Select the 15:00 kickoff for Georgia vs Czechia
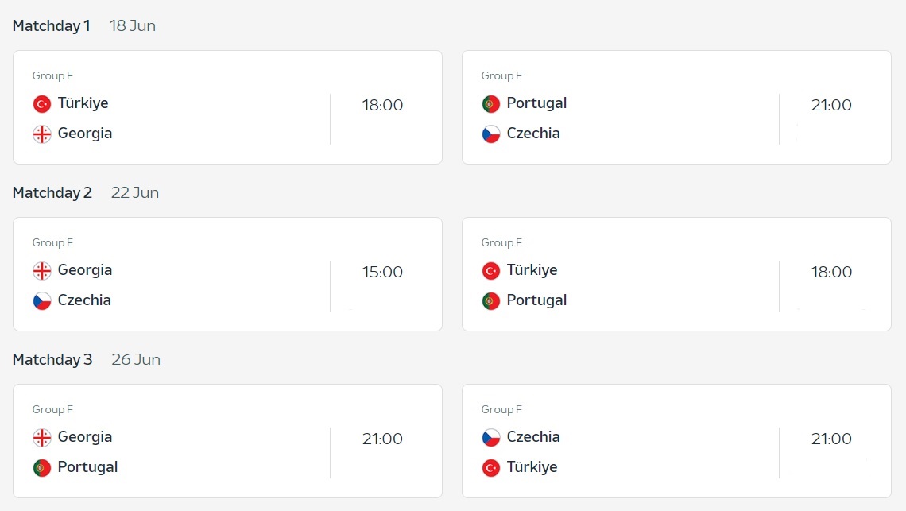 coord(382,273)
